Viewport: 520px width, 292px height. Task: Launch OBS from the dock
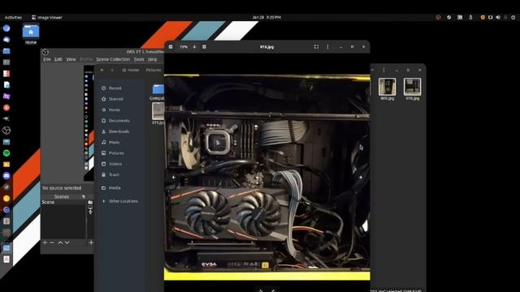(x=6, y=131)
